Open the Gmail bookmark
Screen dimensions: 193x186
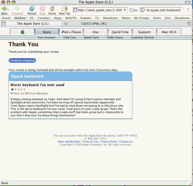[x=6, y=18]
